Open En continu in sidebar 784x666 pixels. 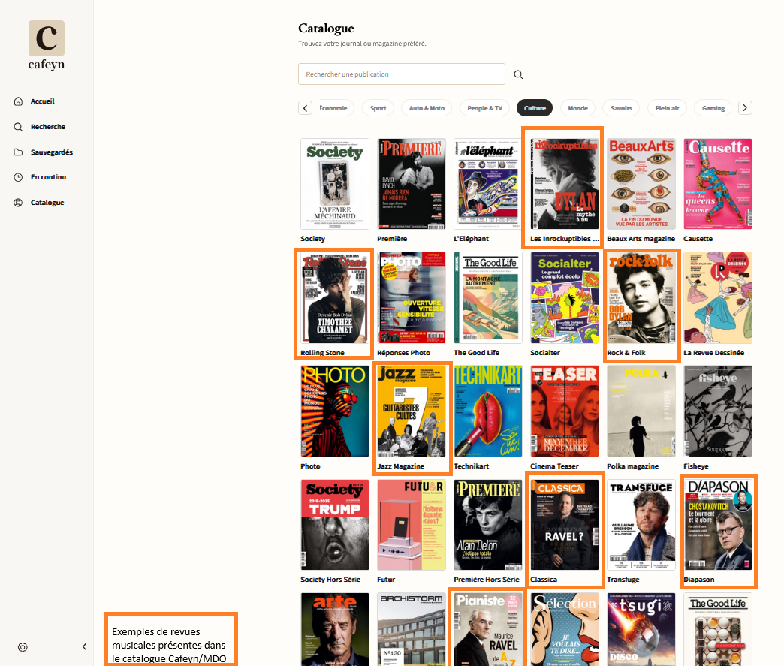(48, 177)
